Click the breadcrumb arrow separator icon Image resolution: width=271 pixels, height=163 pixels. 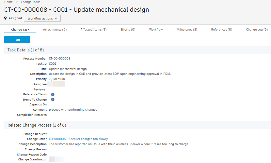pos(17,2)
